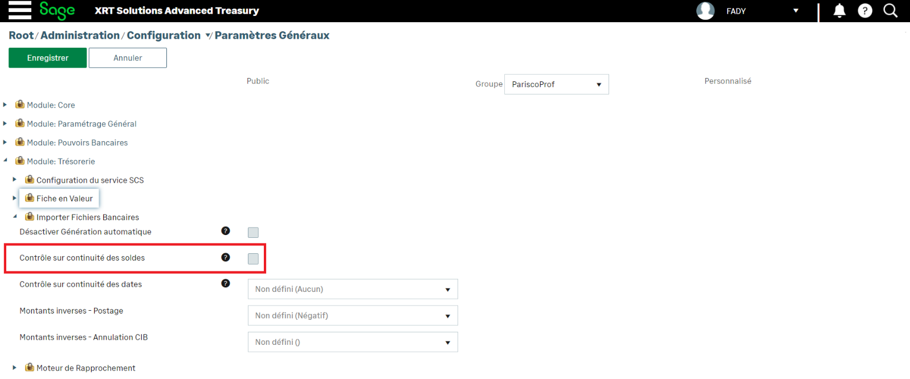Show help for Désactiver Génération automatique
This screenshot has height=379, width=910.
pos(226,231)
